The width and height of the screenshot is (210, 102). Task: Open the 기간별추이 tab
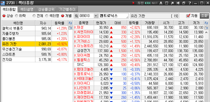(67, 10)
